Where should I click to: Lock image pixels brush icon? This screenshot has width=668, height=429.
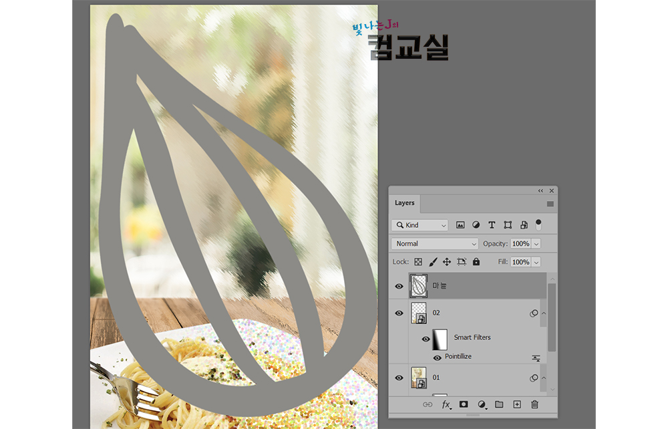[433, 262]
